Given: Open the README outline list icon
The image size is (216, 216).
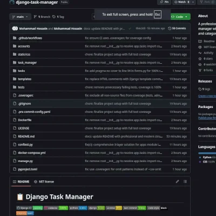Looking at the screenshot, I should (x=185, y=181).
